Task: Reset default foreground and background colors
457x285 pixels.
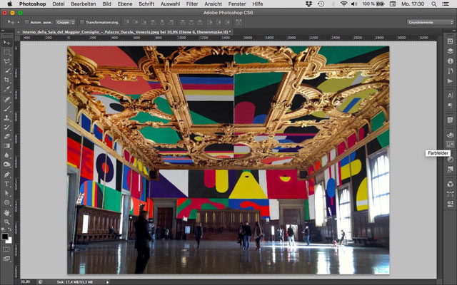Action: 3,230
